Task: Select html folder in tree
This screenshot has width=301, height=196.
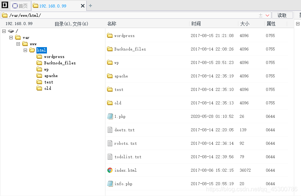Action: tap(41, 50)
